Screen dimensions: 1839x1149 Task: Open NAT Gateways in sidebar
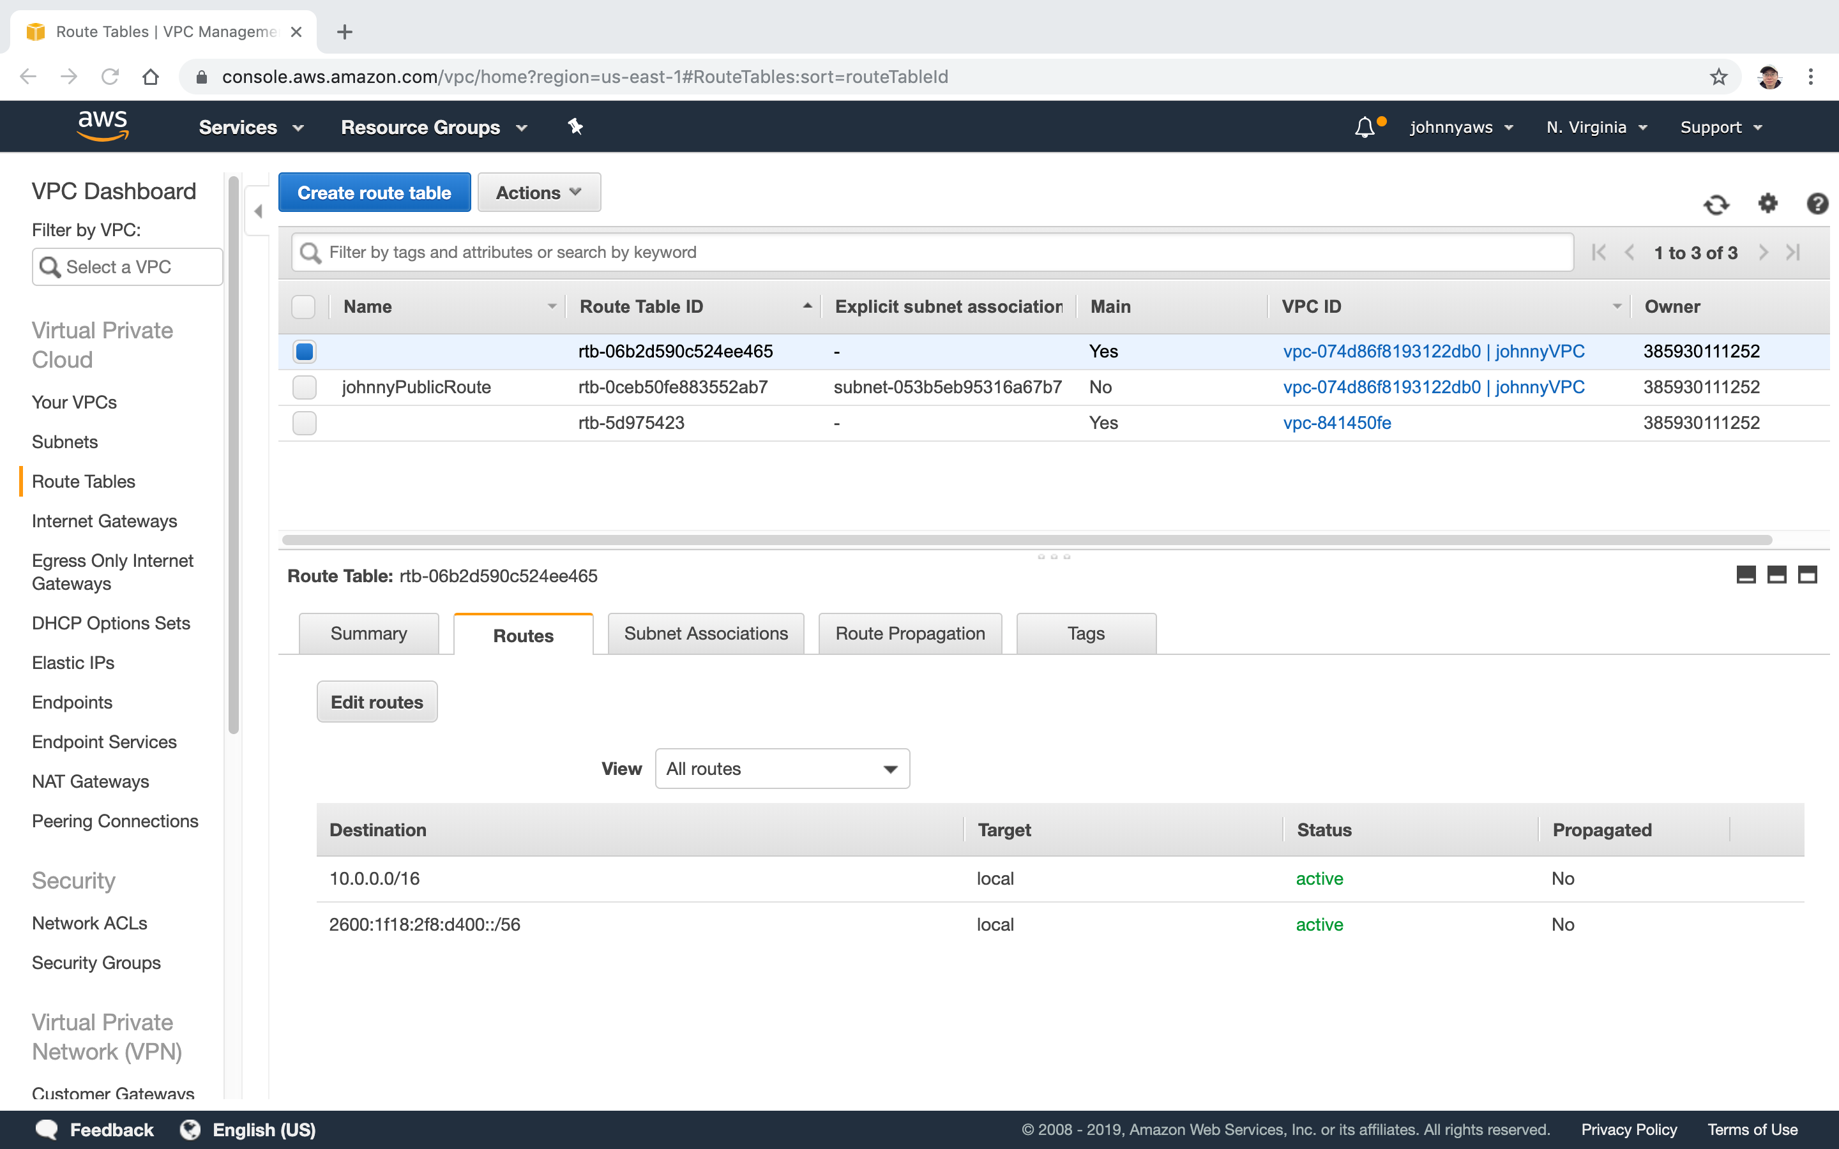[x=91, y=781]
